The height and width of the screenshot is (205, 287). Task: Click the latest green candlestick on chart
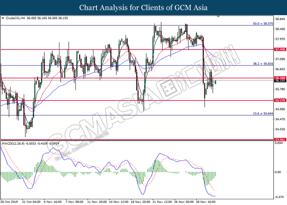coord(216,82)
